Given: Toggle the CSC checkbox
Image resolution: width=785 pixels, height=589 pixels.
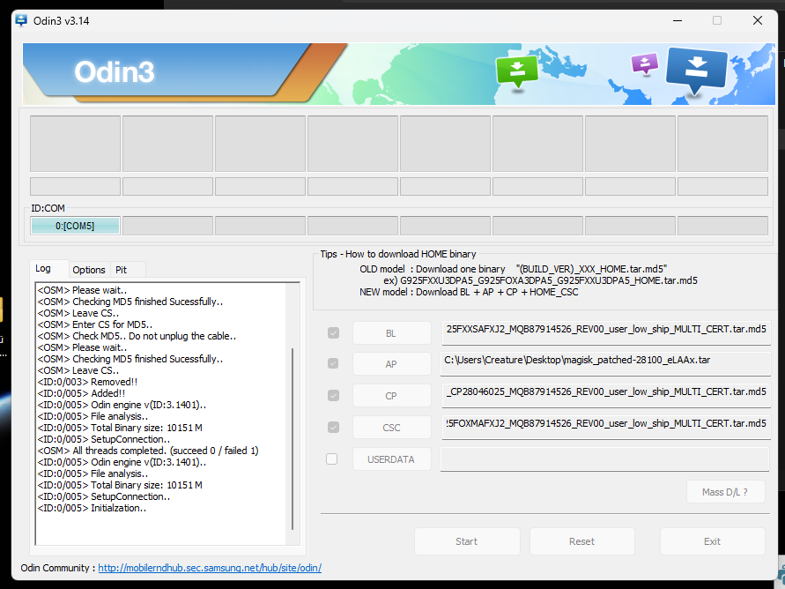Looking at the screenshot, I should pos(333,428).
